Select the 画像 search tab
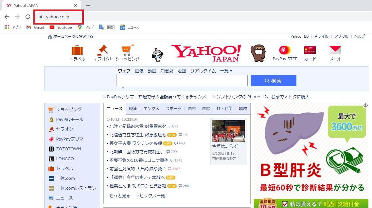Viewport: 372px width, 208px height. pos(139,71)
